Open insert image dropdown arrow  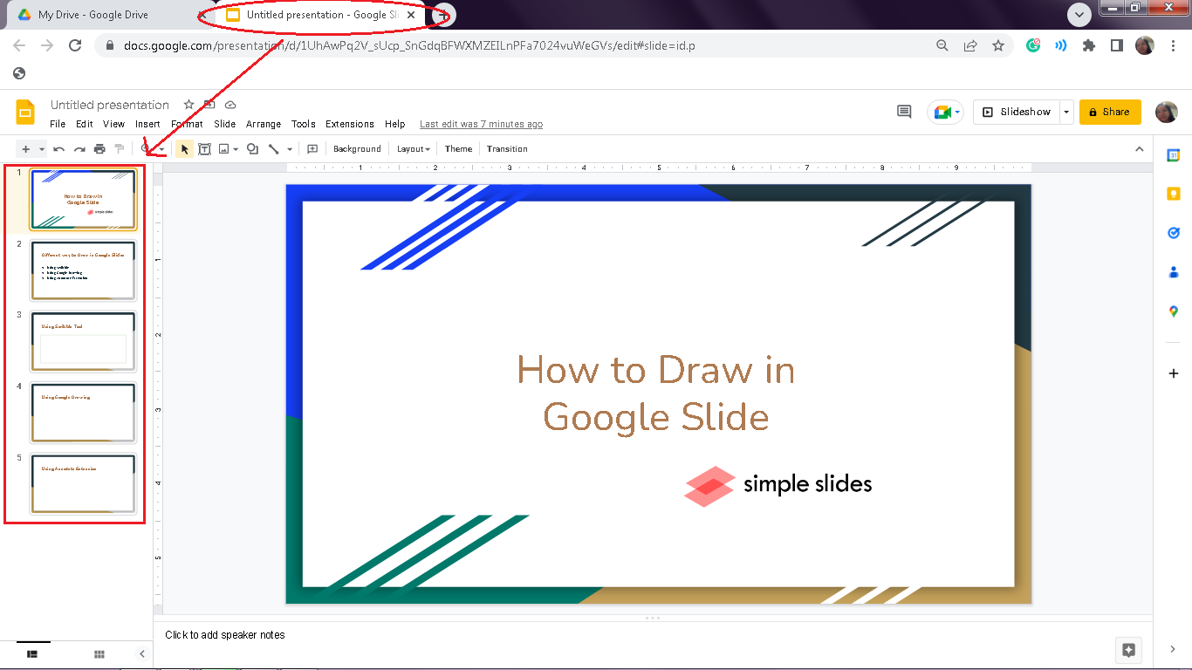point(236,149)
